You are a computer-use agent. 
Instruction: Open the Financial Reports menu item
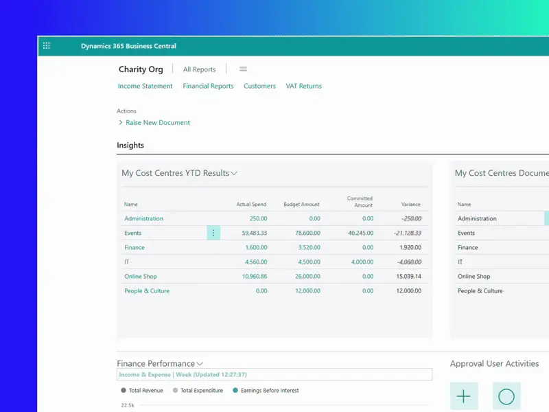(208, 87)
